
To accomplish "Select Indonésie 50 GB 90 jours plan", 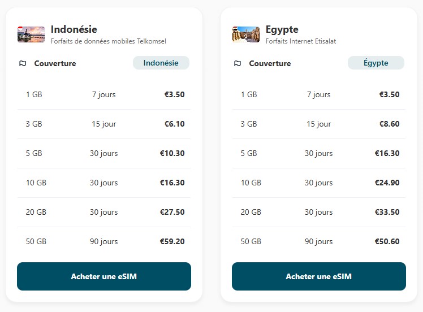I will 104,241.
